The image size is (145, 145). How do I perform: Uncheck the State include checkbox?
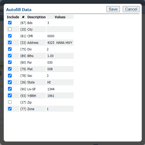10,82
